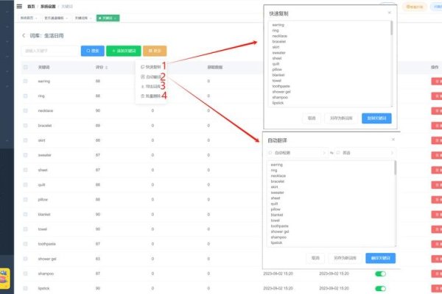Close the 快速复制 dialog

[x=390, y=12]
